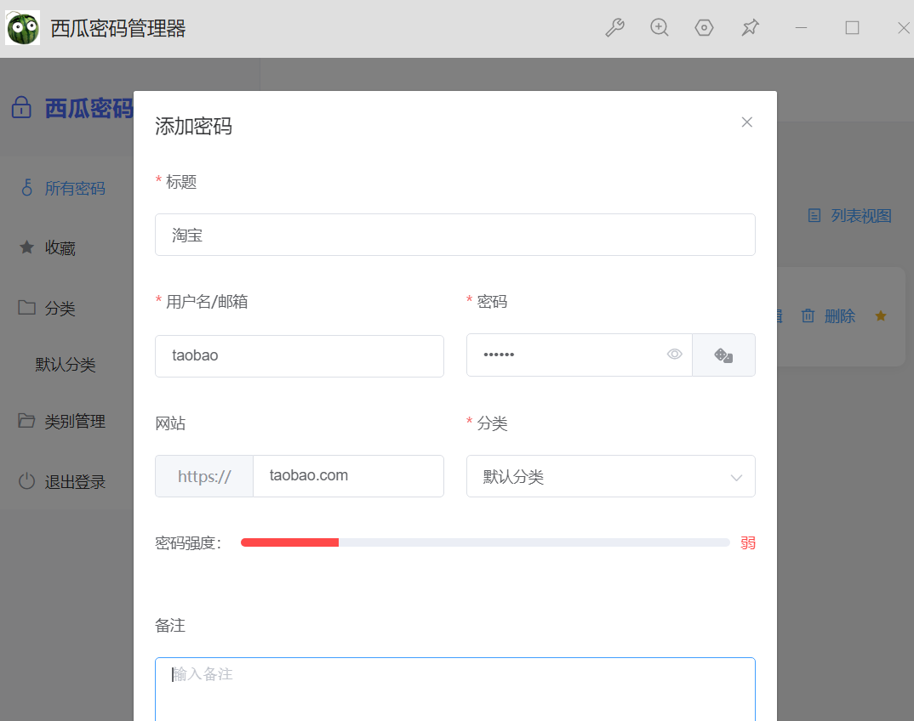Viewport: 914px width, 721px height.
Task: Minimize the application window
Action: pos(802,27)
